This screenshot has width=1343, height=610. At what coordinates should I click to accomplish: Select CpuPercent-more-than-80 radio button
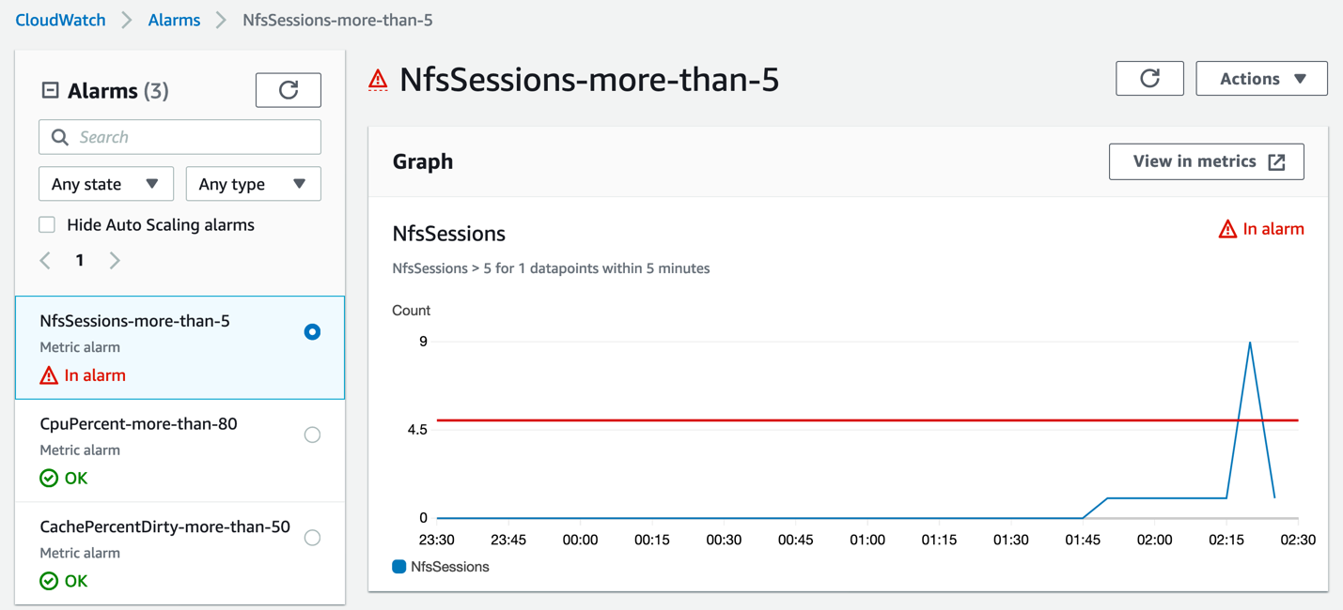[x=312, y=435]
